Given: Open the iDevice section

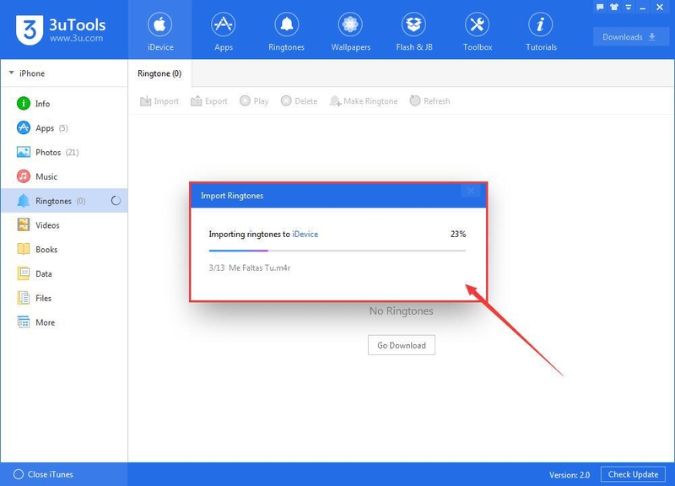Looking at the screenshot, I should click(x=159, y=30).
